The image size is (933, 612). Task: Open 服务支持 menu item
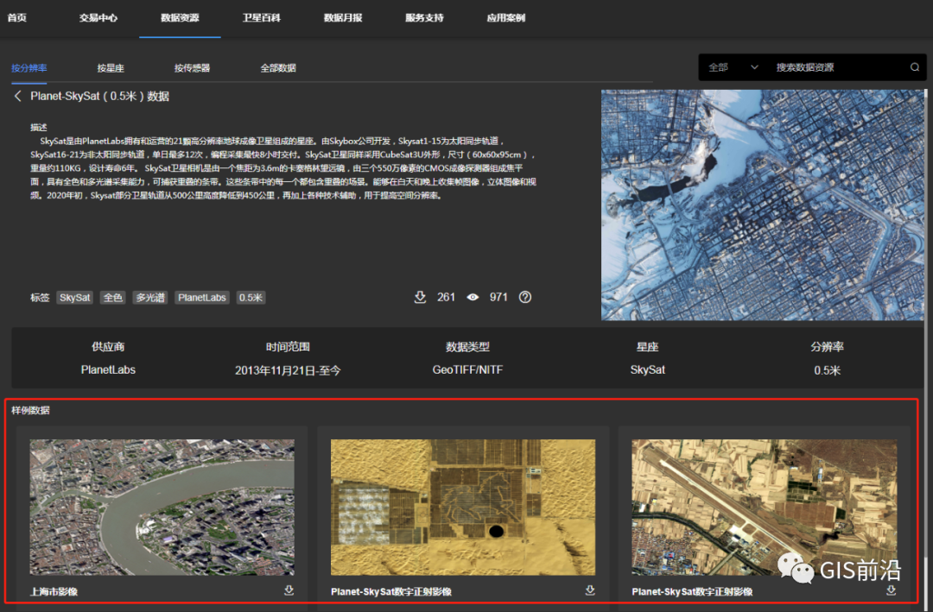click(424, 18)
